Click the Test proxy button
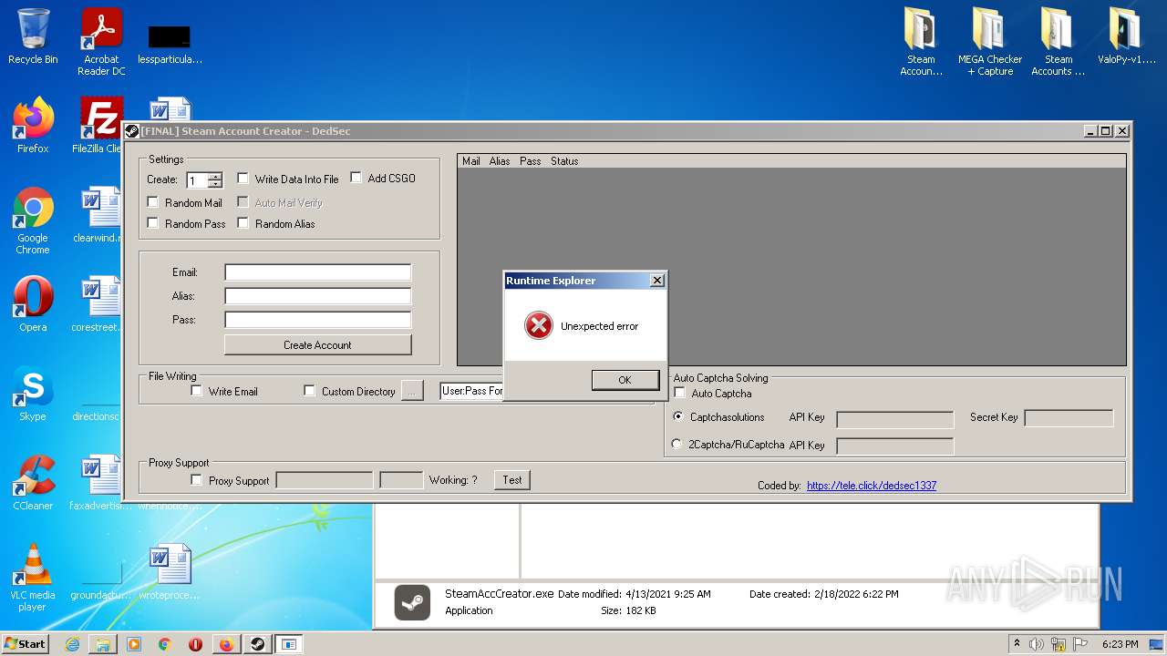 tap(512, 479)
